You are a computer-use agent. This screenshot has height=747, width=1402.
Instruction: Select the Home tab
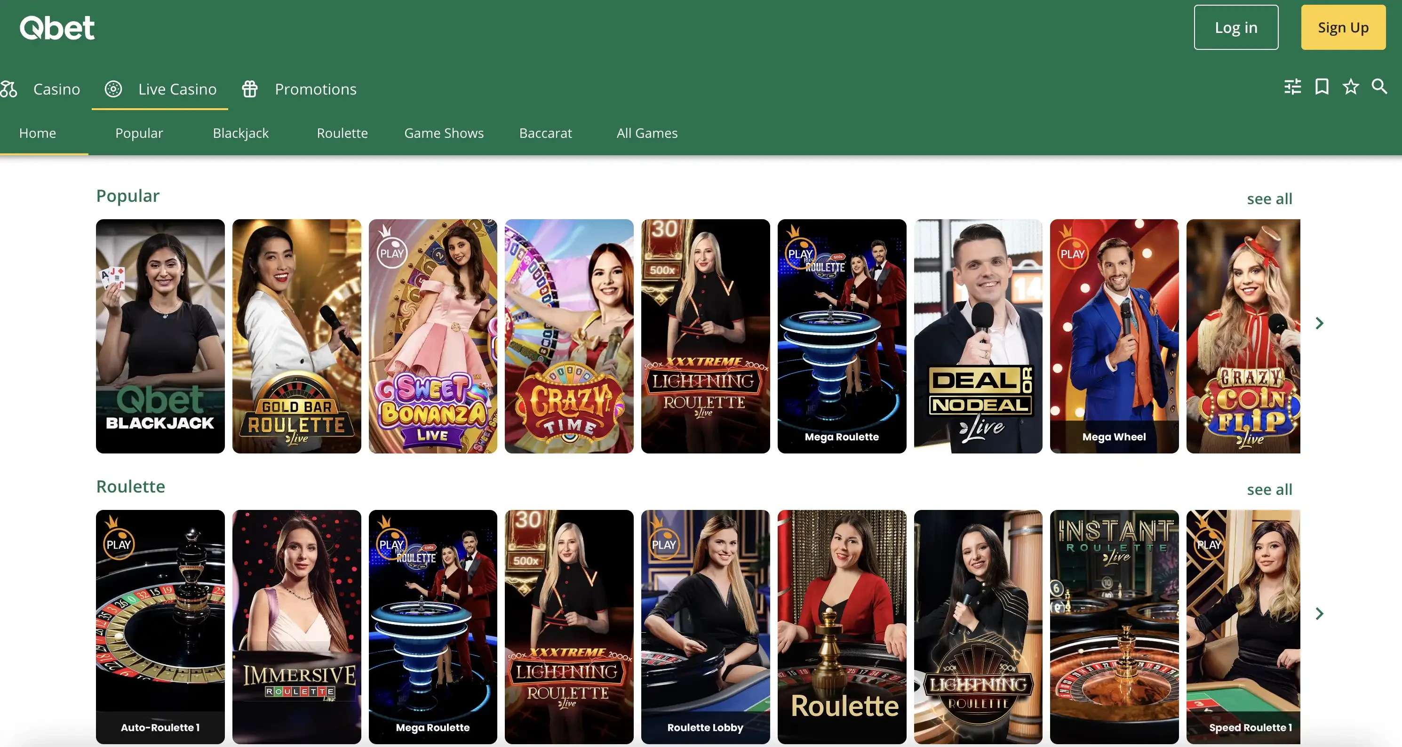click(38, 133)
